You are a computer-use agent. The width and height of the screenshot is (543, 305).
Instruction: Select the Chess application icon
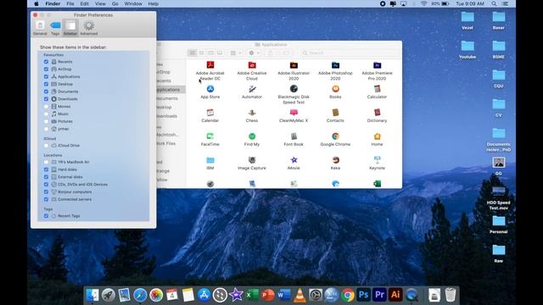click(252, 113)
